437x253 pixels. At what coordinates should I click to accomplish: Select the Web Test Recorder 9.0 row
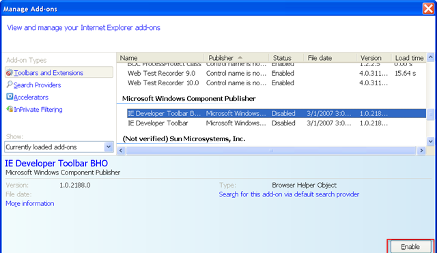pyautogui.click(x=276, y=73)
